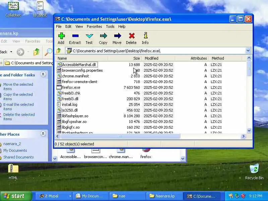Click 'Copy the selected items' link
268x201 pixels.
18,97
